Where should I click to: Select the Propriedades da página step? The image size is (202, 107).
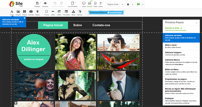(181, 81)
